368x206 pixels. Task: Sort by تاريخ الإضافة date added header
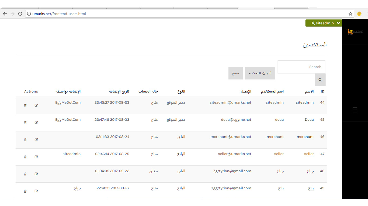pyautogui.click(x=119, y=91)
